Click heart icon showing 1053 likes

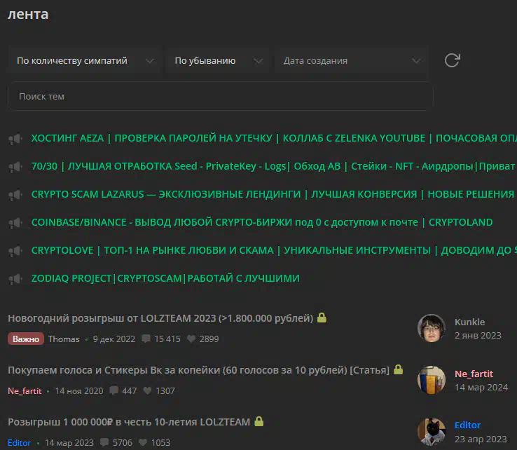tap(143, 442)
